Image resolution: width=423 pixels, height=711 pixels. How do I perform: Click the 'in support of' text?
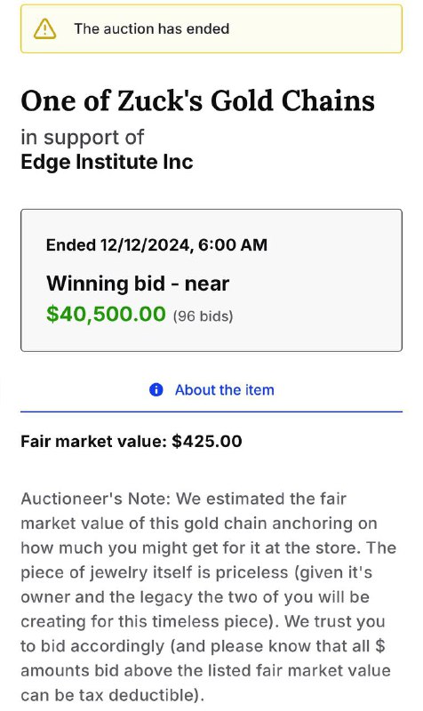[x=82, y=137]
